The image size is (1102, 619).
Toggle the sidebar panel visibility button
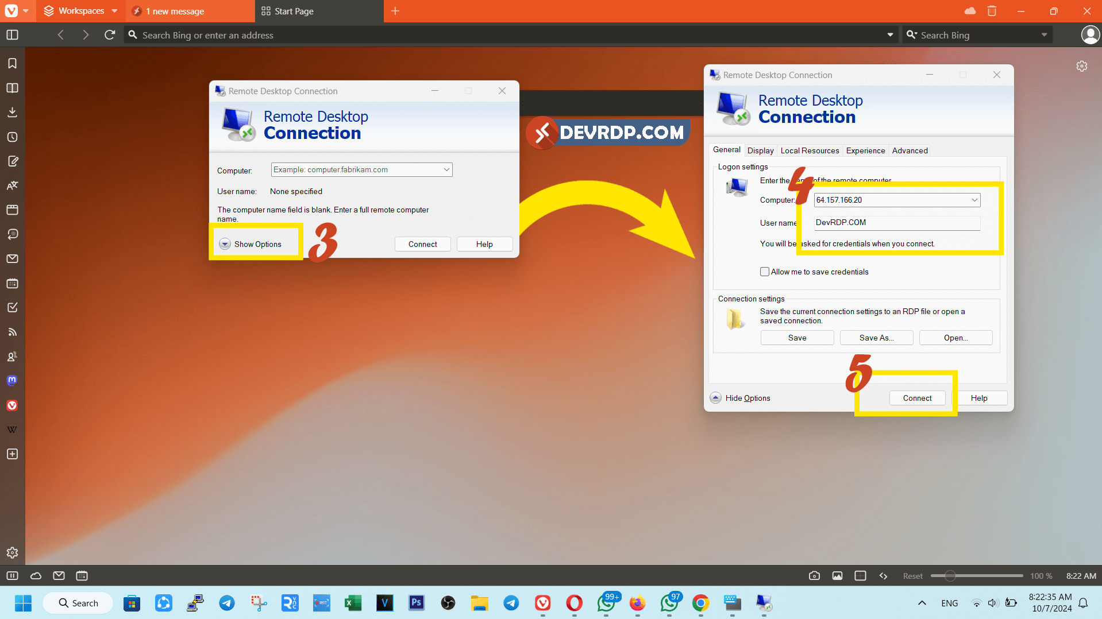pos(11,35)
